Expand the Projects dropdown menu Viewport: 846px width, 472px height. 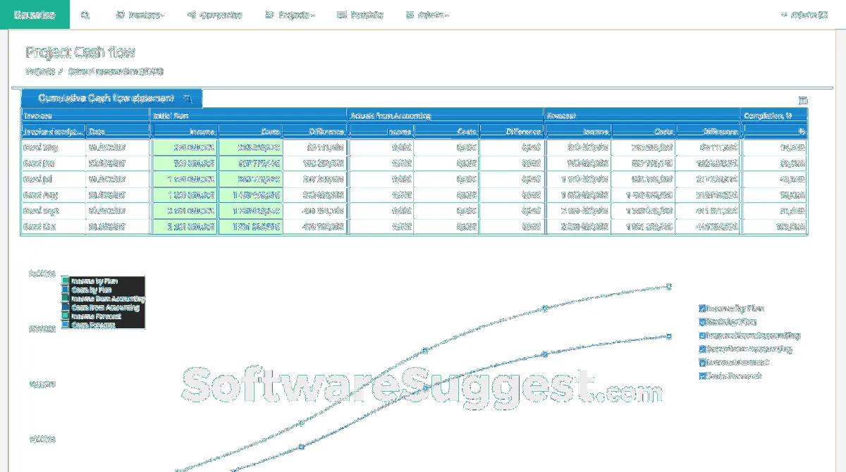[x=290, y=15]
